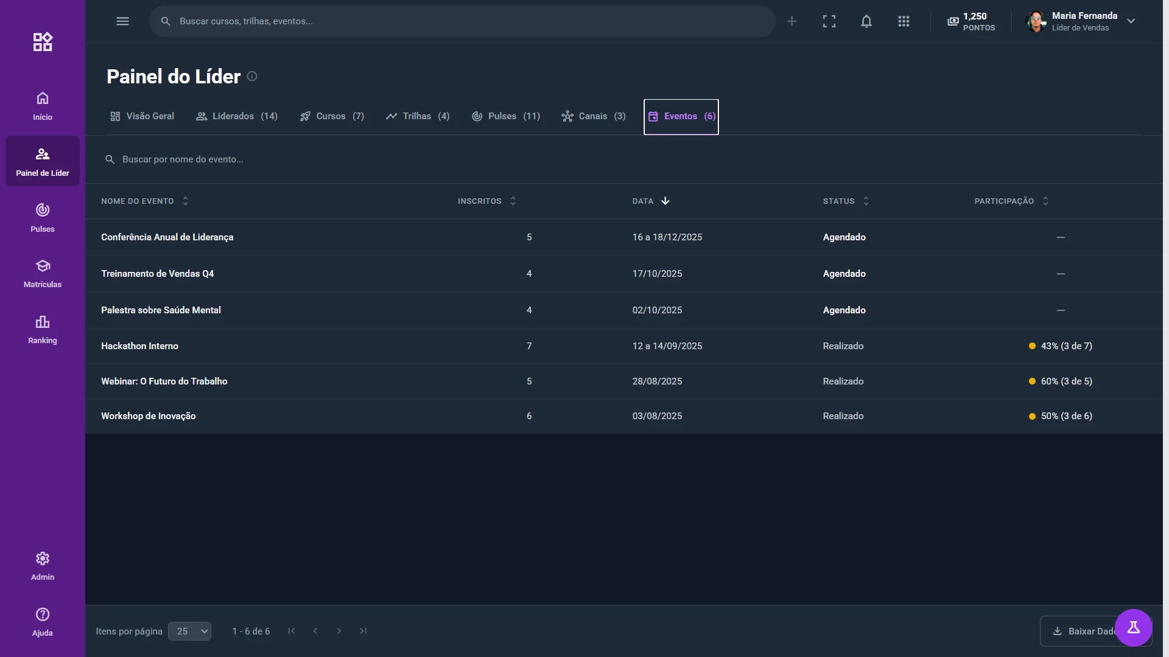
Task: Enter fullscreen mode
Action: tap(829, 21)
